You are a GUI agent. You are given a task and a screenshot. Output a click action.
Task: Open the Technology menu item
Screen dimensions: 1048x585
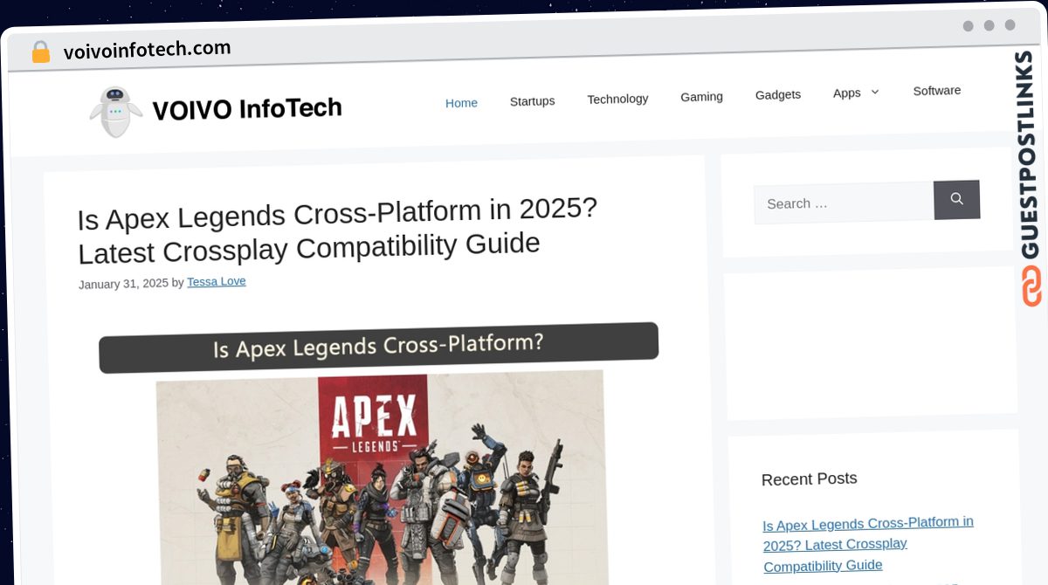click(x=617, y=99)
